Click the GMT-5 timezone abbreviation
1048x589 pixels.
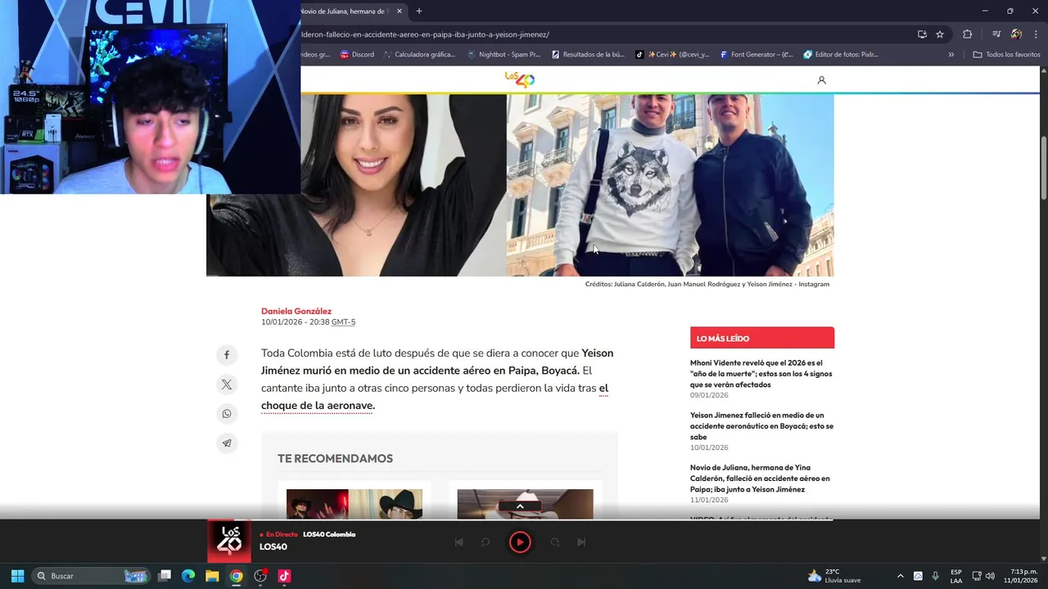(x=343, y=322)
